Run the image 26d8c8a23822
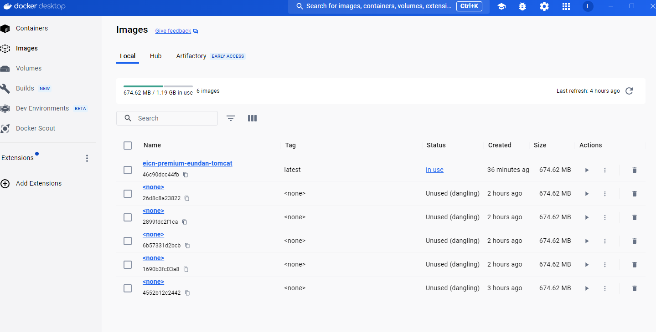The image size is (656, 332). [x=587, y=194]
